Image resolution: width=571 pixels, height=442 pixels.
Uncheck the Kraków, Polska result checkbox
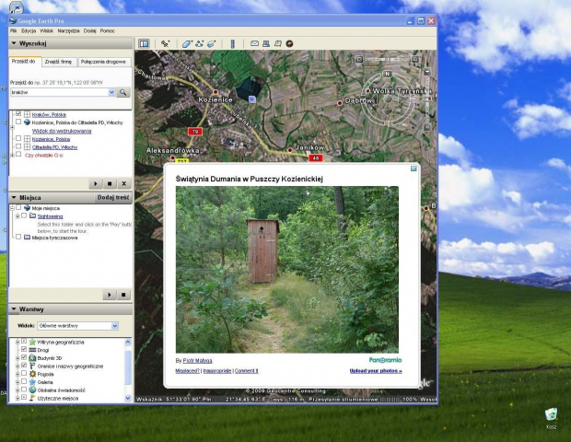point(18,114)
